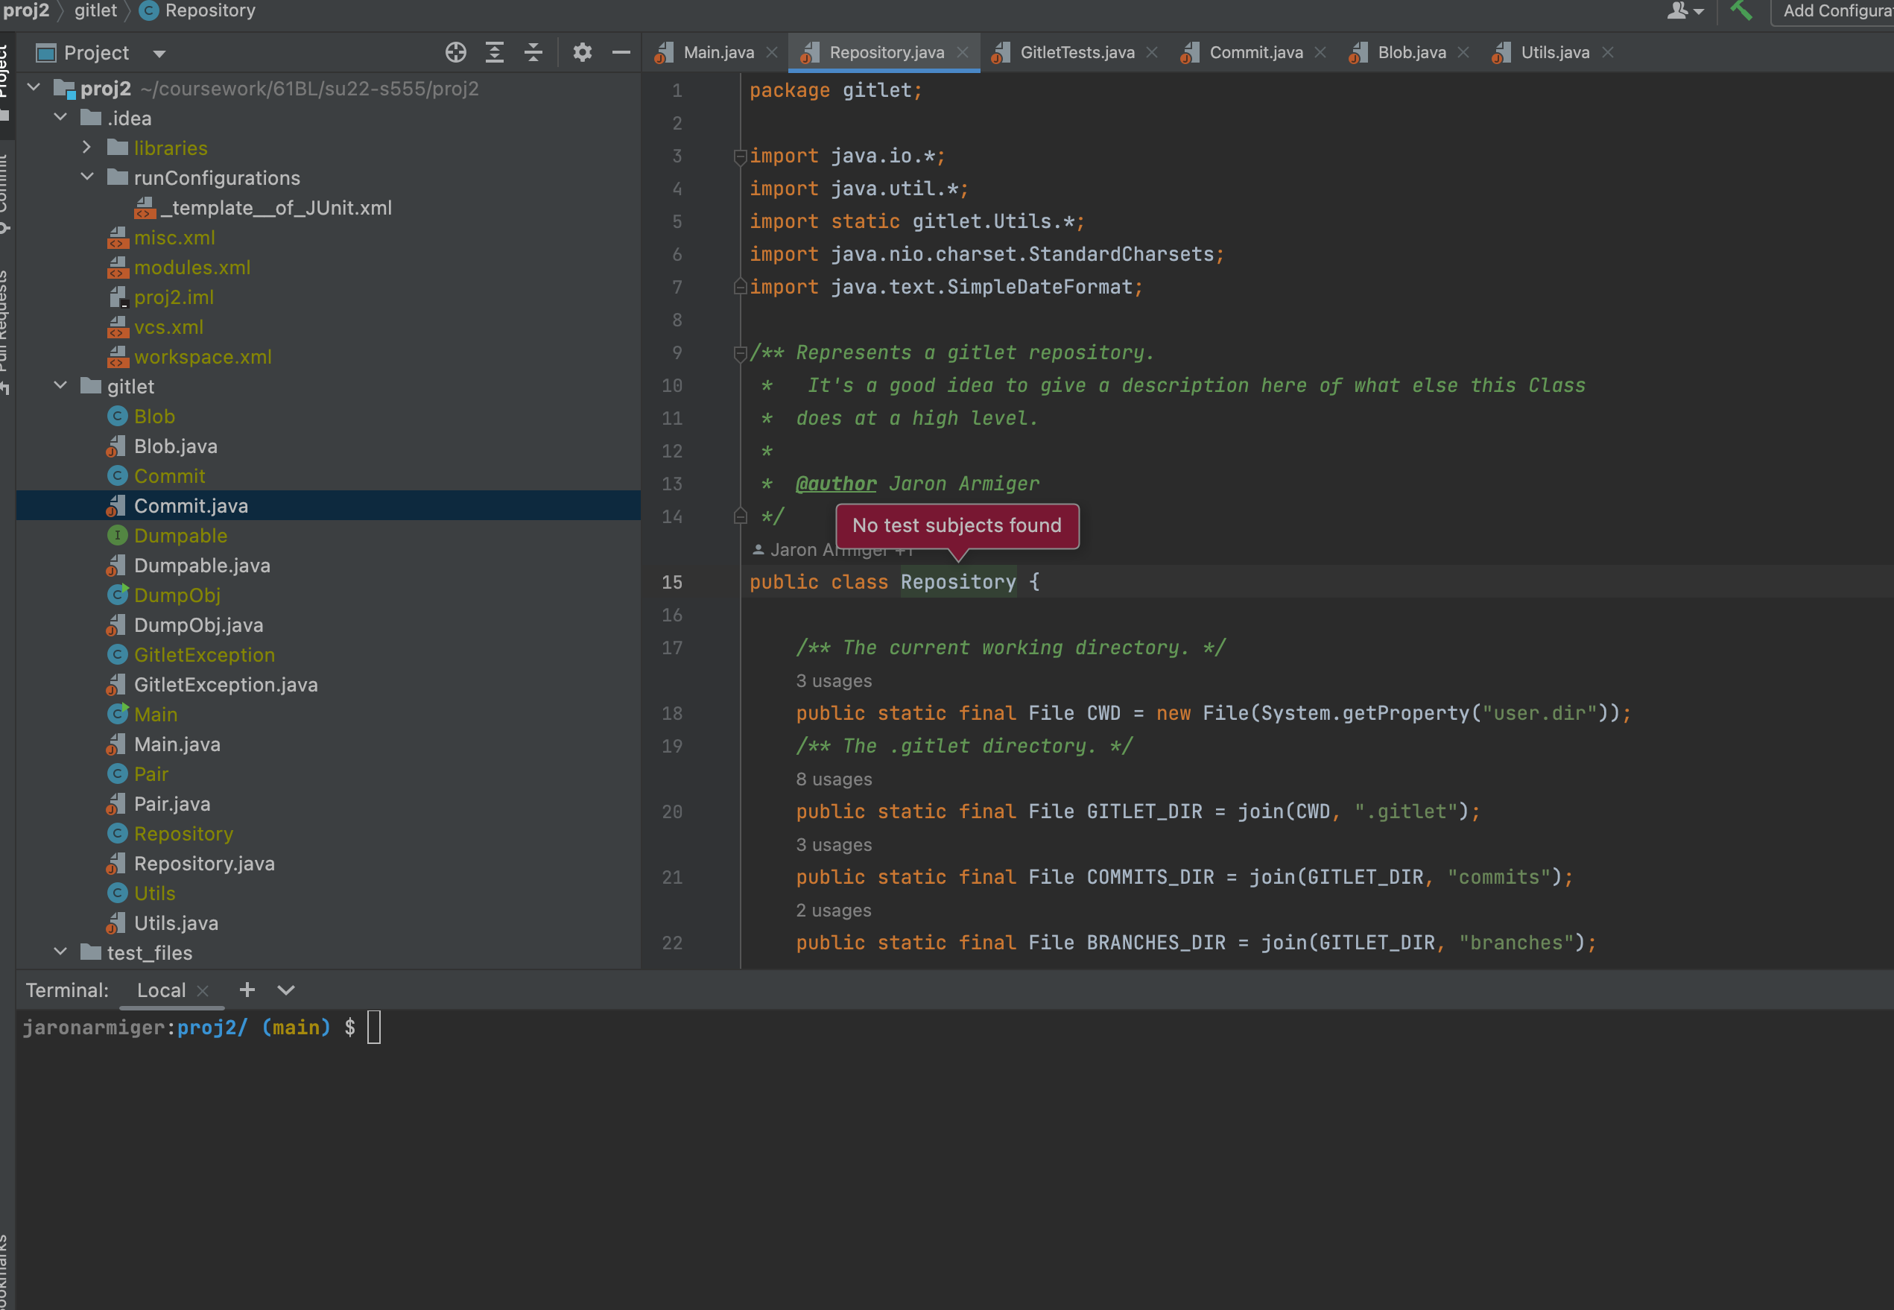The width and height of the screenshot is (1894, 1310).
Task: Switch to the GitletTests.java tab
Action: coord(1076,52)
